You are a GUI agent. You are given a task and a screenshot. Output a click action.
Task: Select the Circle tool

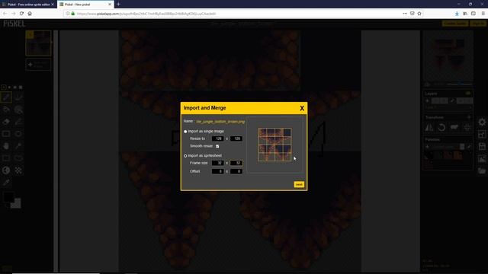(x=18, y=134)
